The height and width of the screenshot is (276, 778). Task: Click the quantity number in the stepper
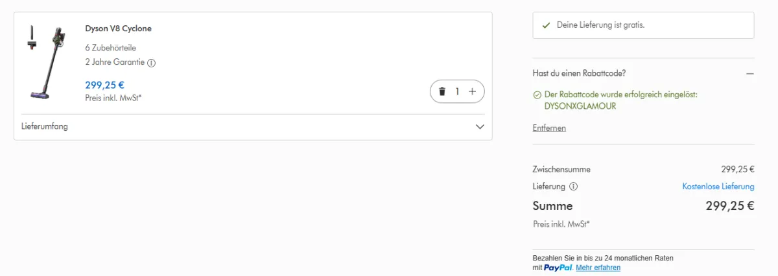point(457,91)
